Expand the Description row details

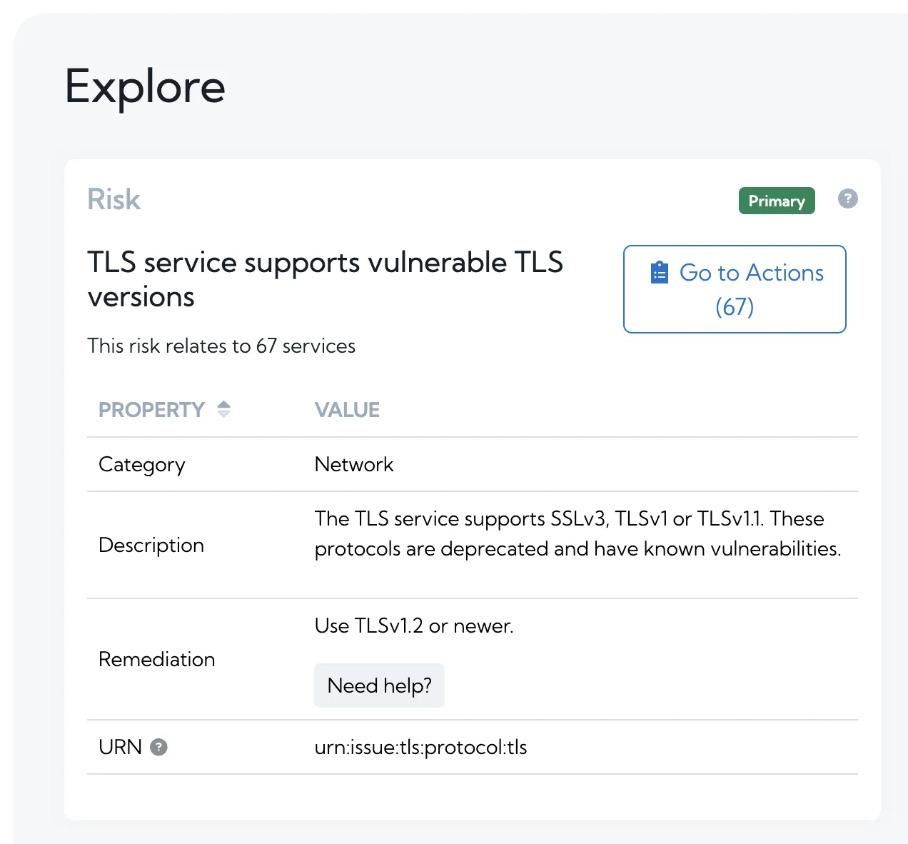click(x=151, y=545)
